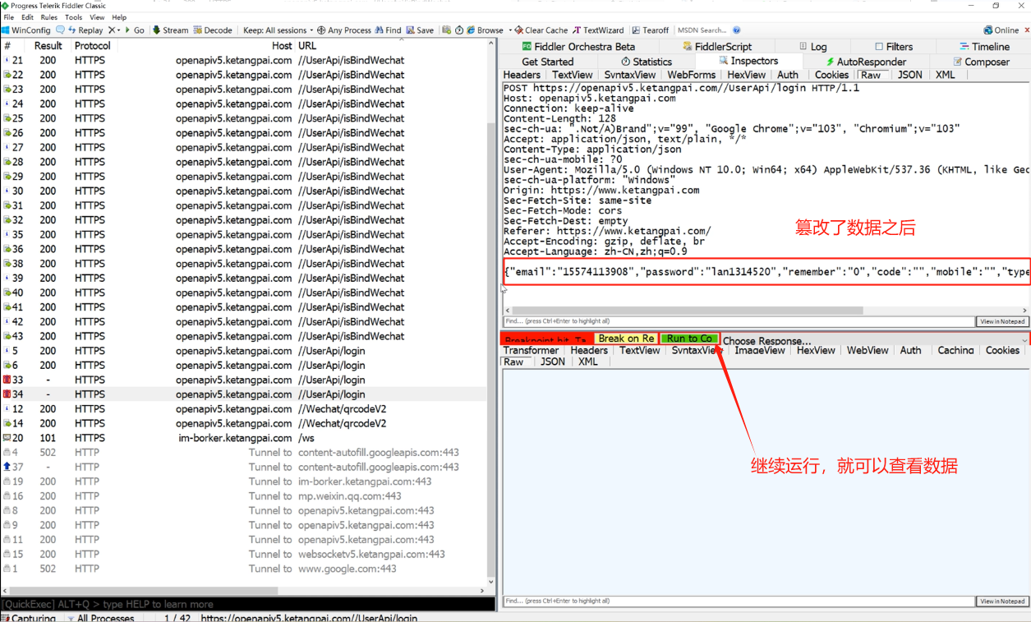The width and height of the screenshot is (1031, 622).
Task: Open the AutoResponder tab
Action: [866, 62]
